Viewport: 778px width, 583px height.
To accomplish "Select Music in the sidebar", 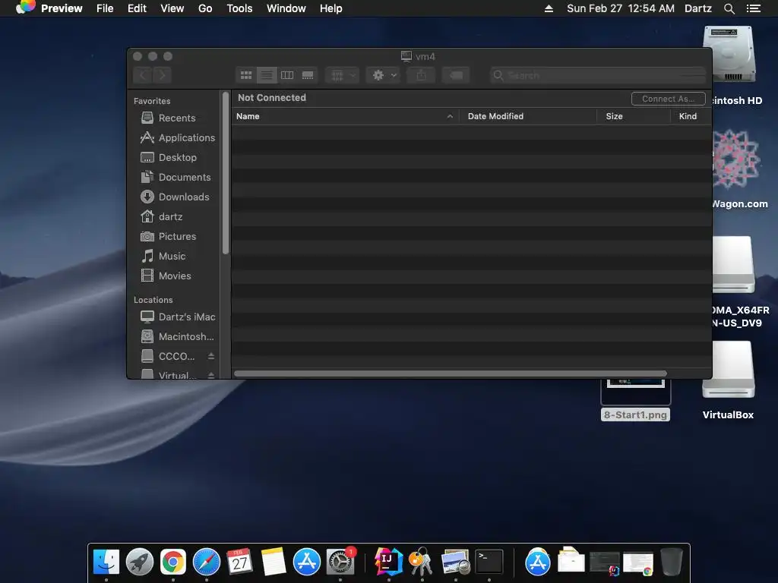I will 163,257.
